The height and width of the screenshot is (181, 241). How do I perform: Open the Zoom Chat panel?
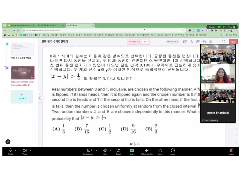(x=105, y=151)
